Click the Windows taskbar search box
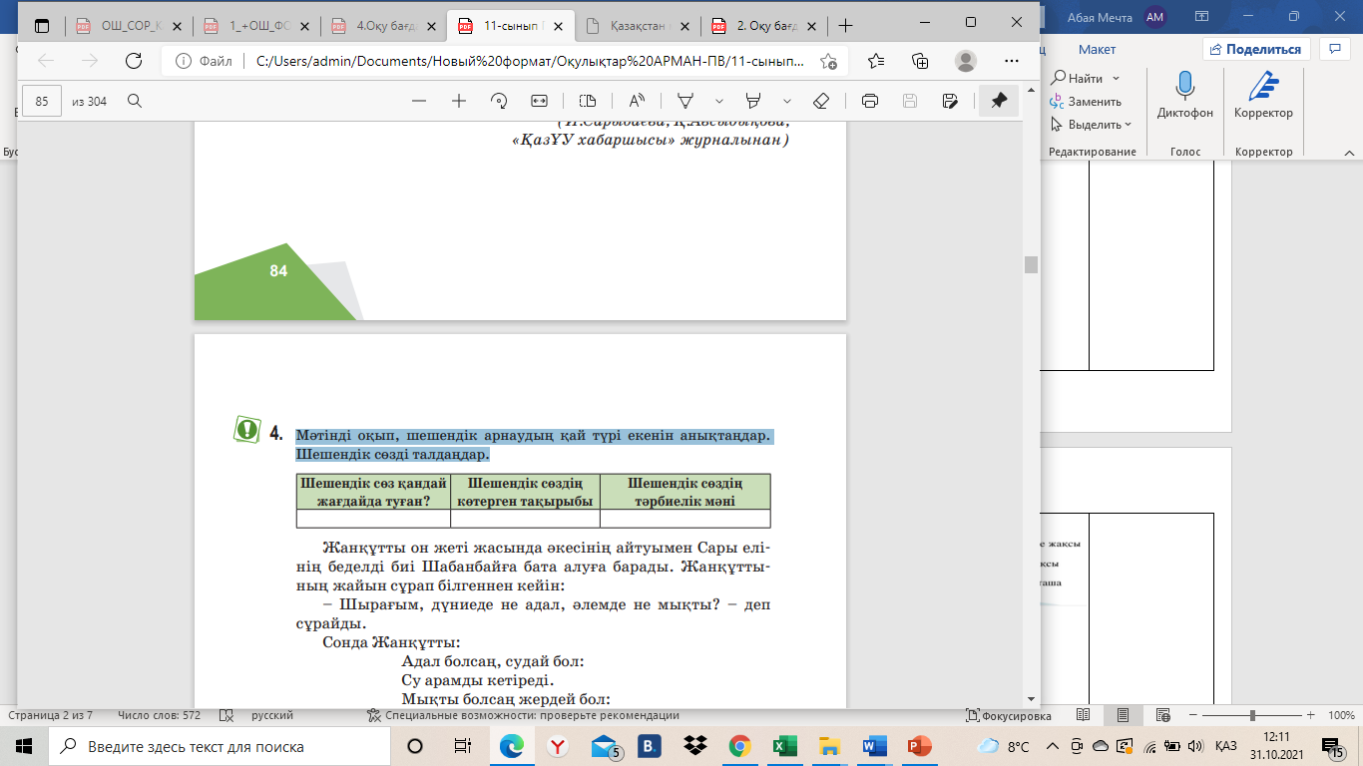The height and width of the screenshot is (766, 1363). (x=219, y=746)
